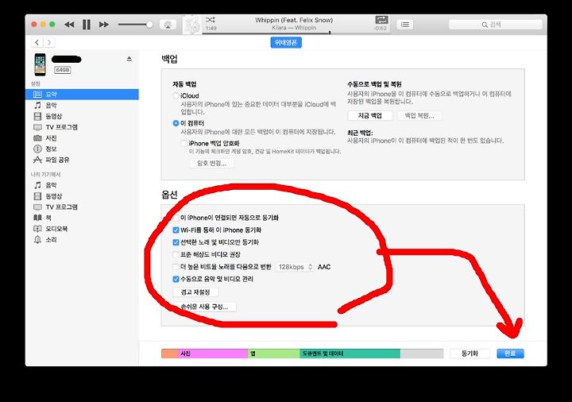Enable iPhone 백업 암호화 checkbox
The width and height of the screenshot is (572, 402).
click(184, 143)
